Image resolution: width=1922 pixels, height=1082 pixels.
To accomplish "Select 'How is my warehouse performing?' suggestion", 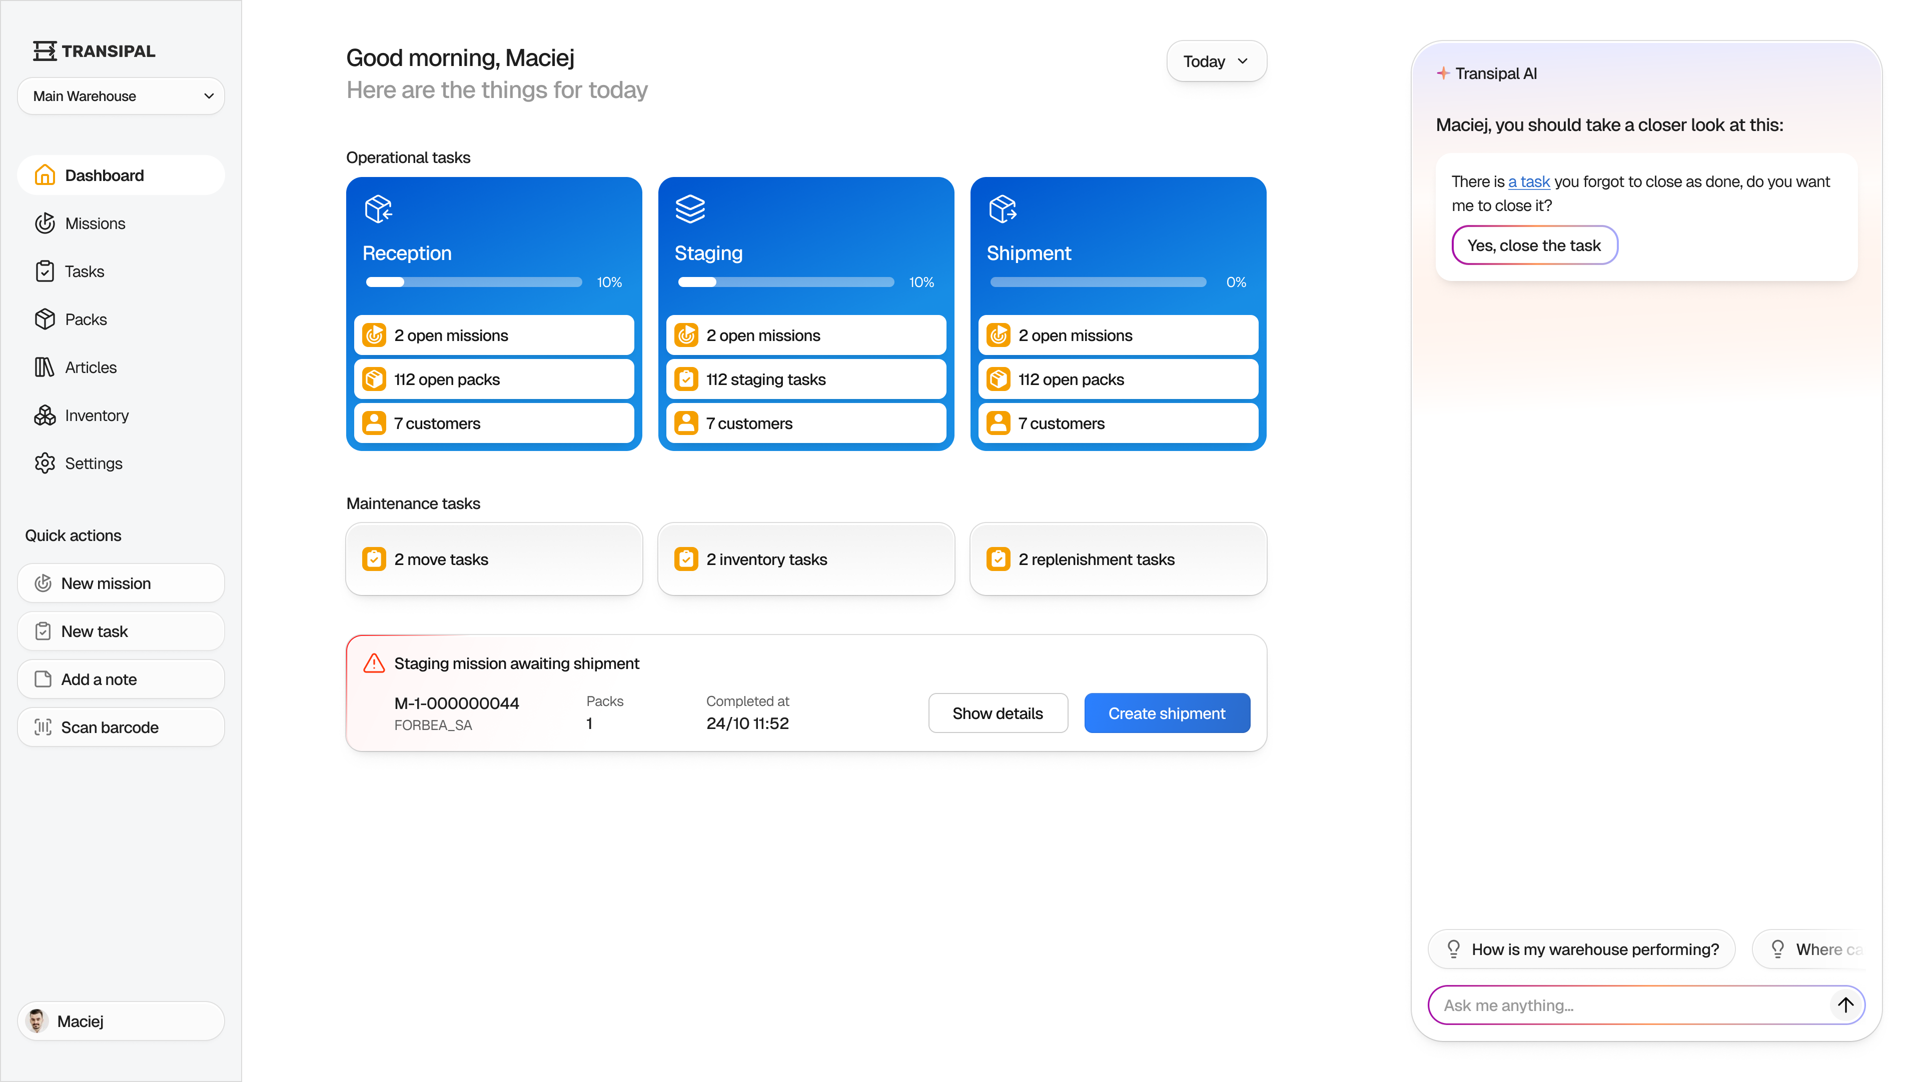I will click(1581, 948).
